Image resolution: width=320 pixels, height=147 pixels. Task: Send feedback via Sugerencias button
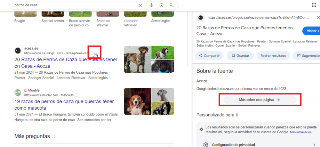pos(306,56)
